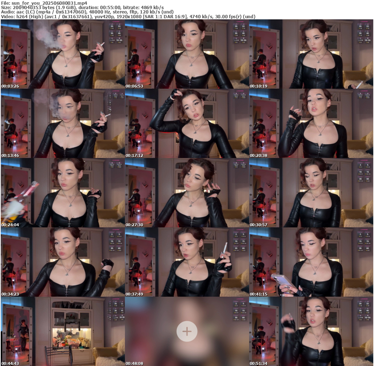Image resolution: width=374 pixels, height=366 pixels.
Task: Click the plus icon in the blurred frame
Action: click(187, 331)
